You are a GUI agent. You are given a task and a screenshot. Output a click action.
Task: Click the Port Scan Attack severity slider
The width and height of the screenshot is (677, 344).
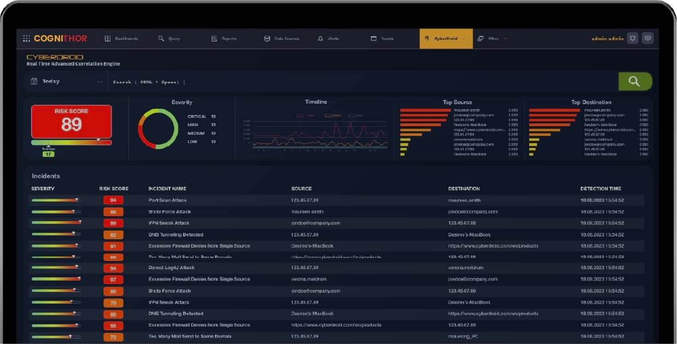(x=56, y=200)
